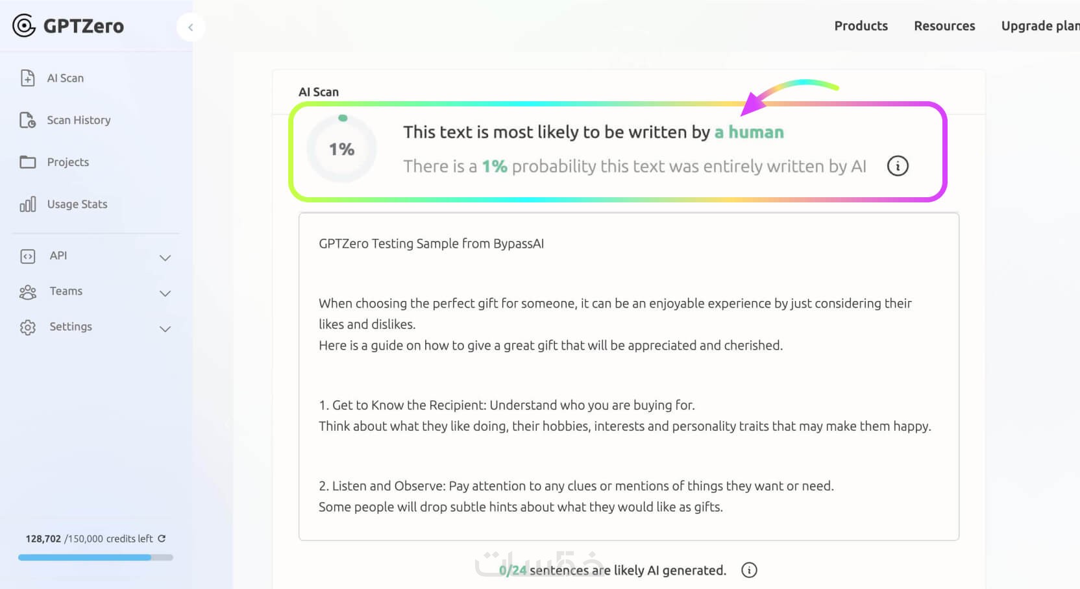Click the GPTZero logo icon
Viewport: 1080px width, 589px height.
(24, 26)
